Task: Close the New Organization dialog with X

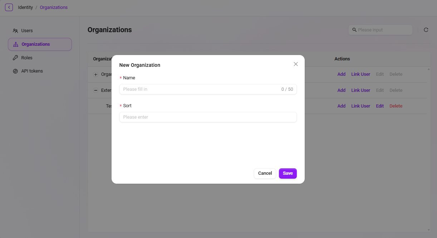Action: click(296, 64)
